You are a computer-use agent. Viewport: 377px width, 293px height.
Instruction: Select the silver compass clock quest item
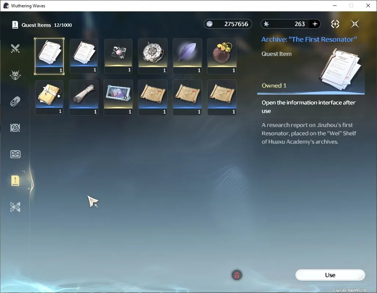153,56
